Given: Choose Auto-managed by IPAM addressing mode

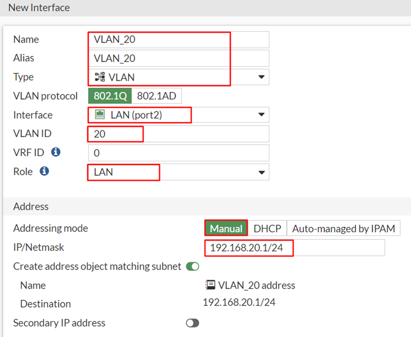Looking at the screenshot, I should tap(344, 228).
